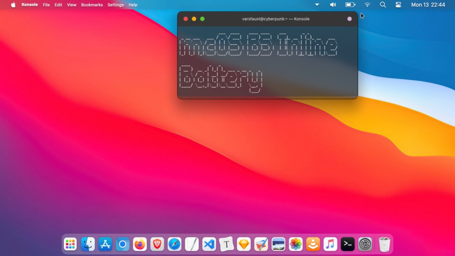
Task: Open the Trash in the dock
Action: [x=385, y=244]
